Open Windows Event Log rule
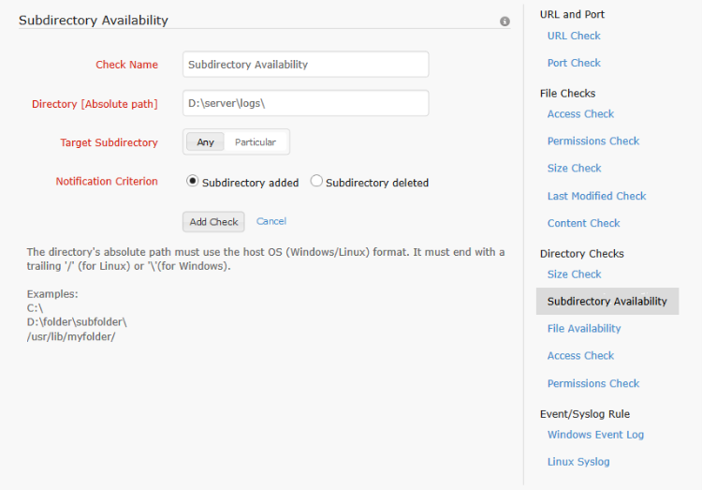The image size is (702, 490). coord(595,435)
